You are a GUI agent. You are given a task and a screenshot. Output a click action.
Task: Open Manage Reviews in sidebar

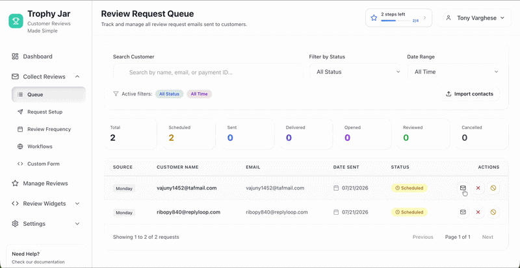click(45, 183)
